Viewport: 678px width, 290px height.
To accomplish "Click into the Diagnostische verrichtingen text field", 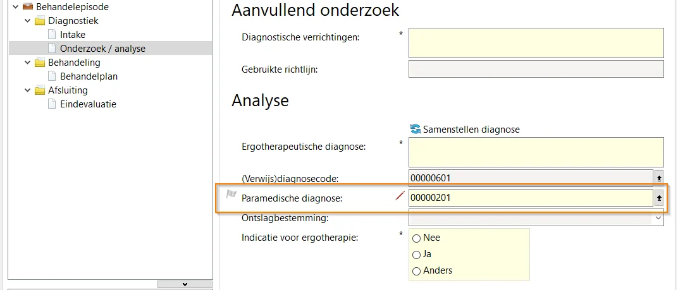I will point(536,43).
